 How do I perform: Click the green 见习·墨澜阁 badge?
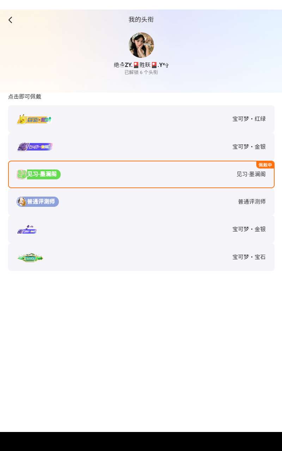pos(39,174)
